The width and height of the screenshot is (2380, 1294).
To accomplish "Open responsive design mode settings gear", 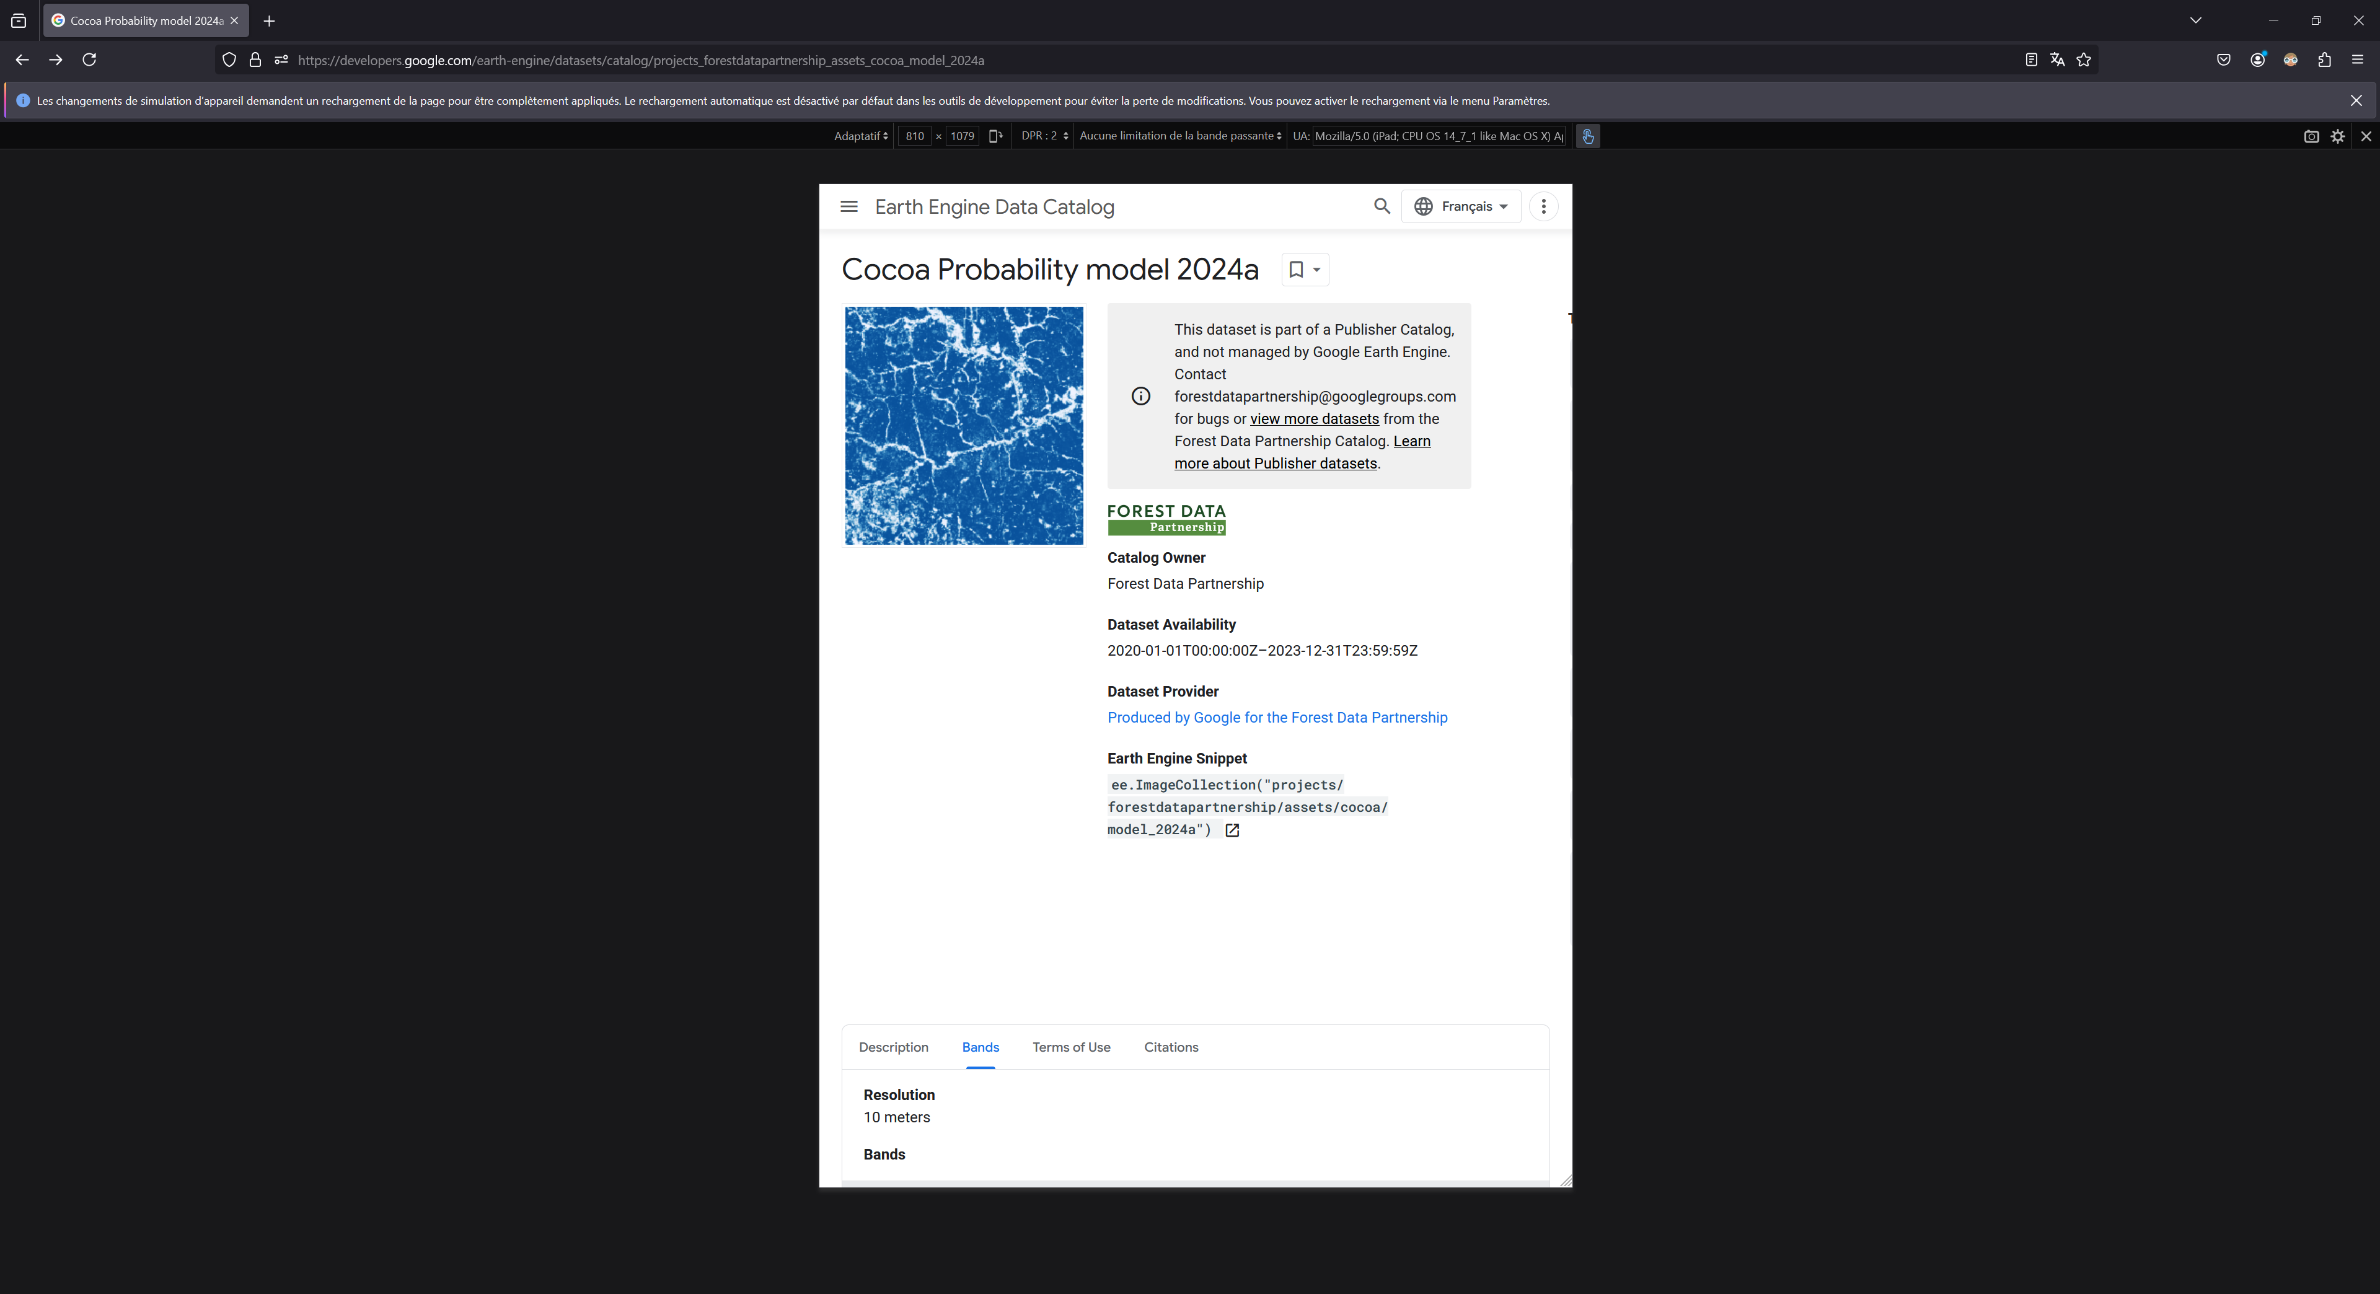I will [x=2337, y=137].
